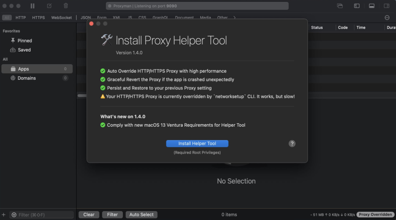Click the horizontal scrollbar thumb
The height and width of the screenshot is (220, 396).
pyautogui.click(x=82, y=96)
